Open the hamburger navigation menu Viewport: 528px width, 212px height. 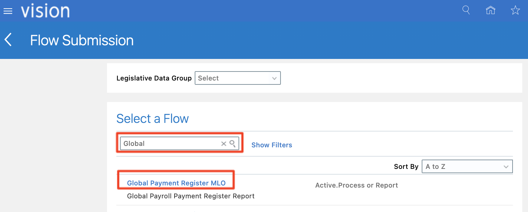click(8, 11)
